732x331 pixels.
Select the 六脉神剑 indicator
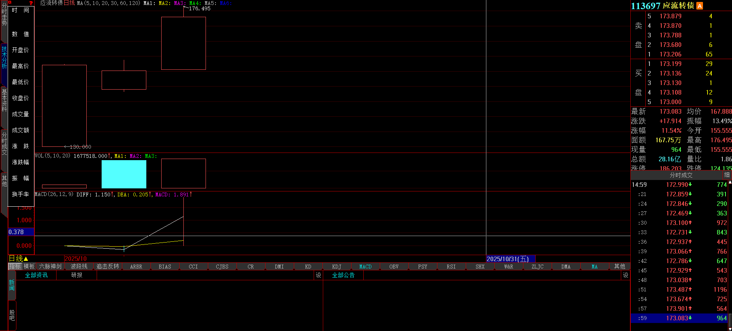pos(50,267)
